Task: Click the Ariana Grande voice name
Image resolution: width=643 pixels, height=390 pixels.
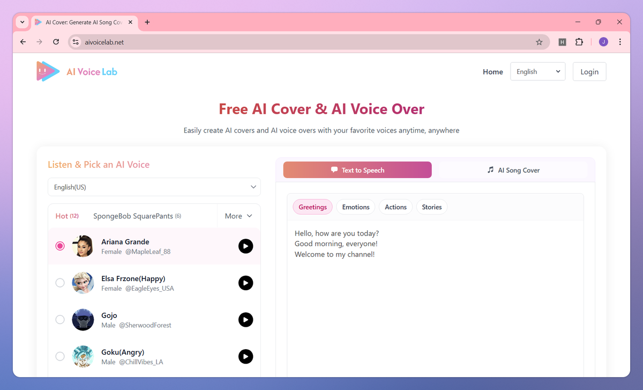Action: [125, 242]
